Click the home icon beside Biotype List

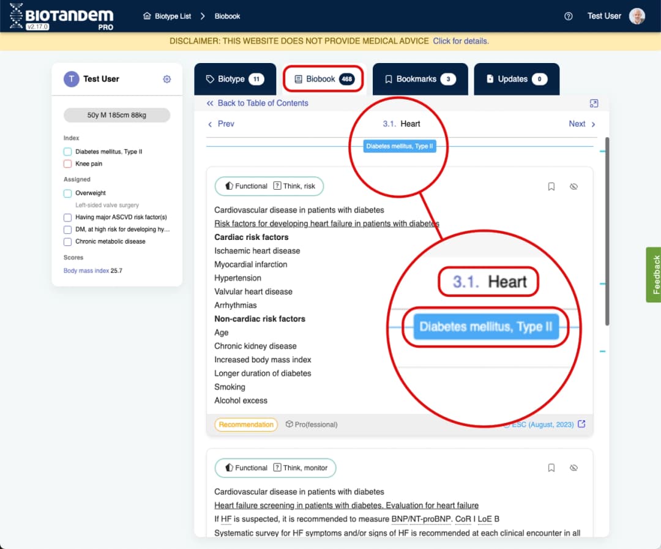coord(147,17)
